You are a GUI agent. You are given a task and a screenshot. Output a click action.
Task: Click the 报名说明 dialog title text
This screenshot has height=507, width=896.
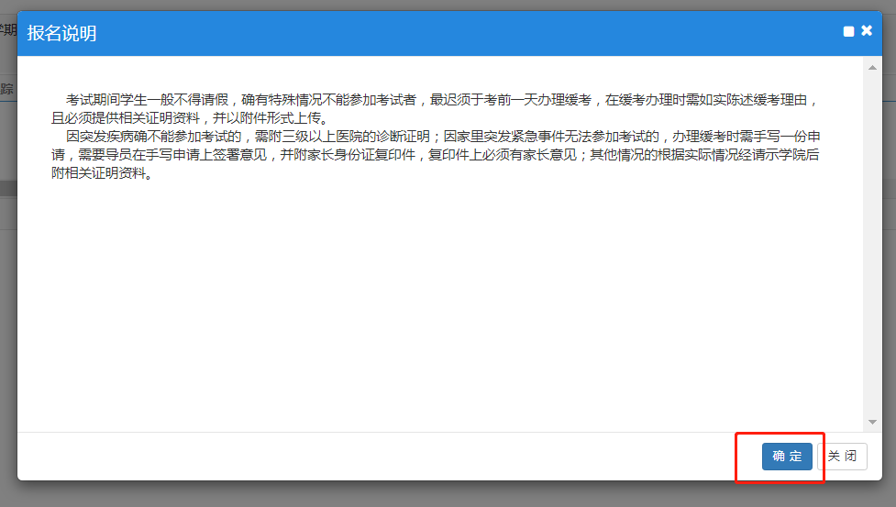61,34
